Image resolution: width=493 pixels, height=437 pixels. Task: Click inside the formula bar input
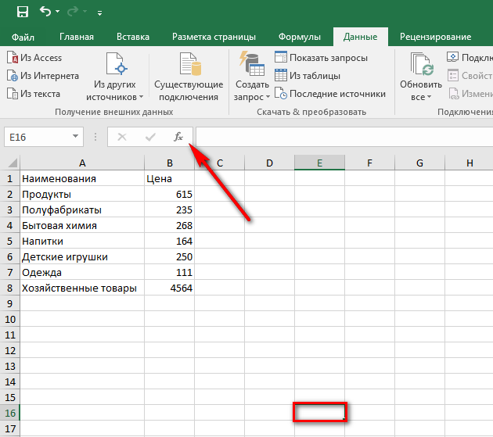[344, 137]
